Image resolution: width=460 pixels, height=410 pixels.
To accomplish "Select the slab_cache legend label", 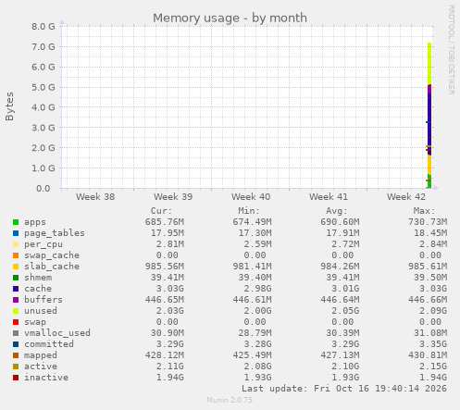I will pyautogui.click(x=52, y=267).
